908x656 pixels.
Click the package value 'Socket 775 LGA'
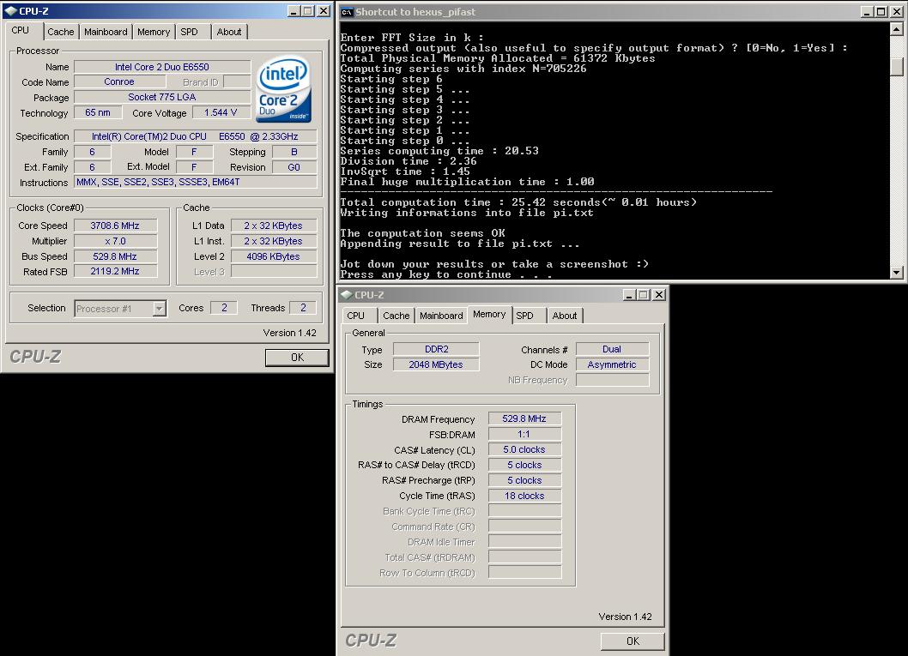[162, 97]
